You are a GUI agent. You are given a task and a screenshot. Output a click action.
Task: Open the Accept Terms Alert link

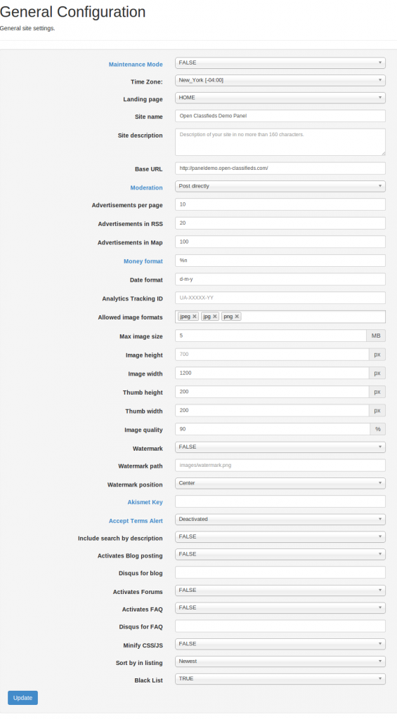pos(136,521)
